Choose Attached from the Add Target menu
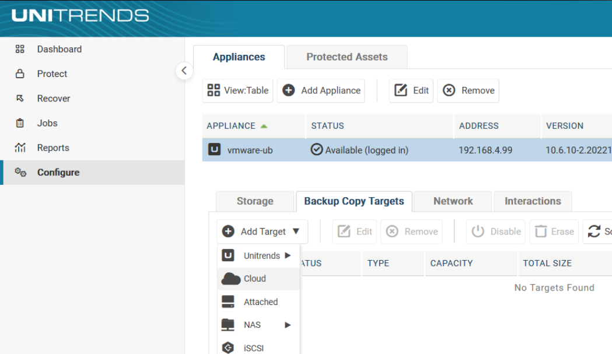The image size is (612, 354). [x=258, y=302]
